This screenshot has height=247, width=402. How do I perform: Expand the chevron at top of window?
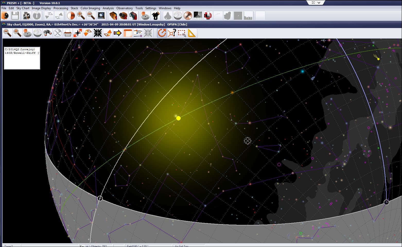[319, 3]
